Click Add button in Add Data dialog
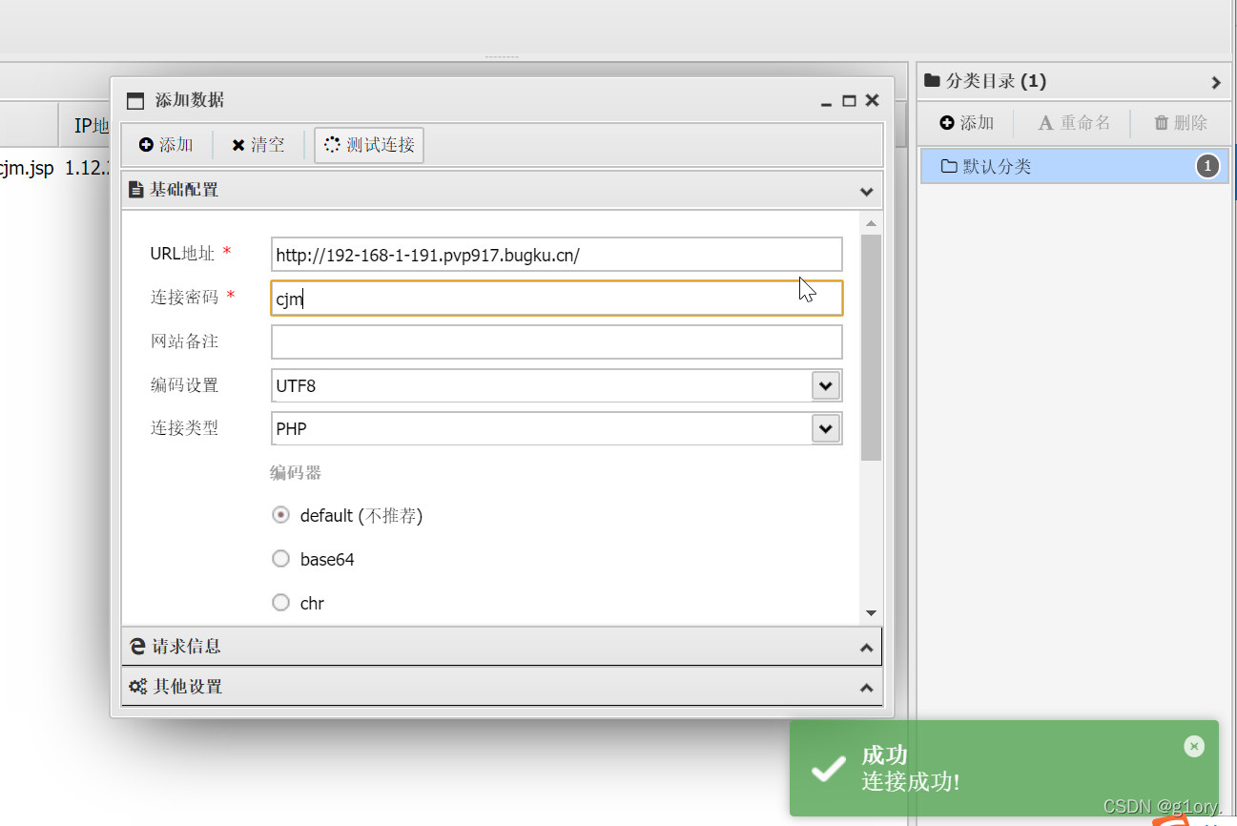The height and width of the screenshot is (826, 1237). [x=166, y=145]
